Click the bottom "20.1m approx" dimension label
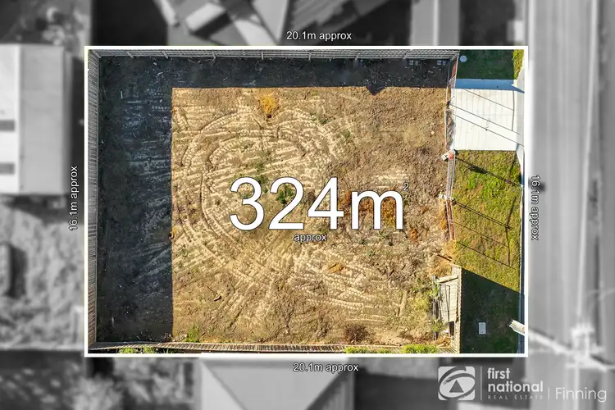Viewport: 615px width, 410px height. tap(326, 367)
